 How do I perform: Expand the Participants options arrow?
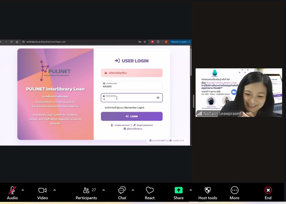point(104,190)
